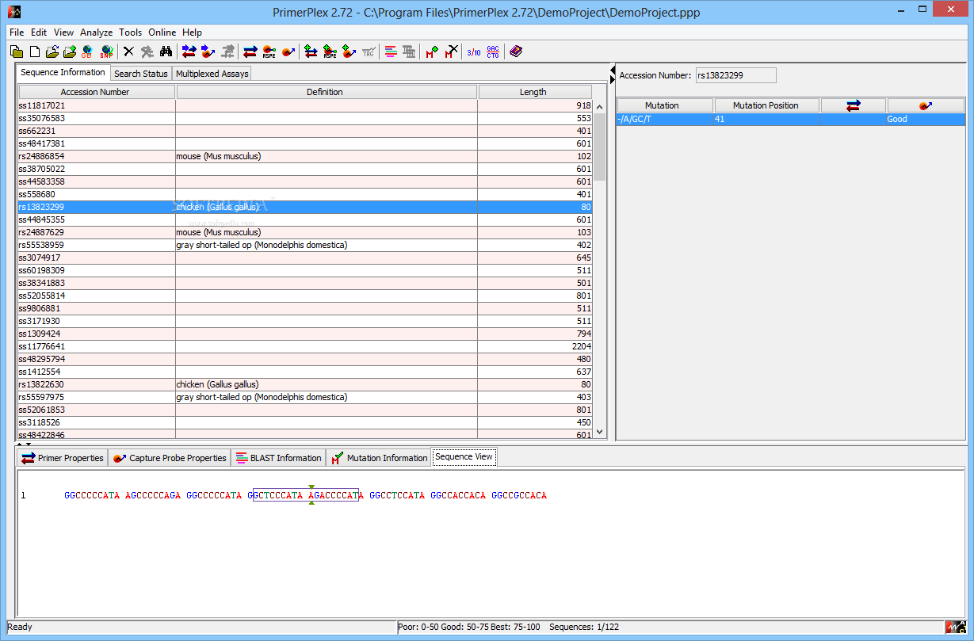Click the red logo icon in status bar
974x641 pixels.
pyautogui.click(x=954, y=627)
